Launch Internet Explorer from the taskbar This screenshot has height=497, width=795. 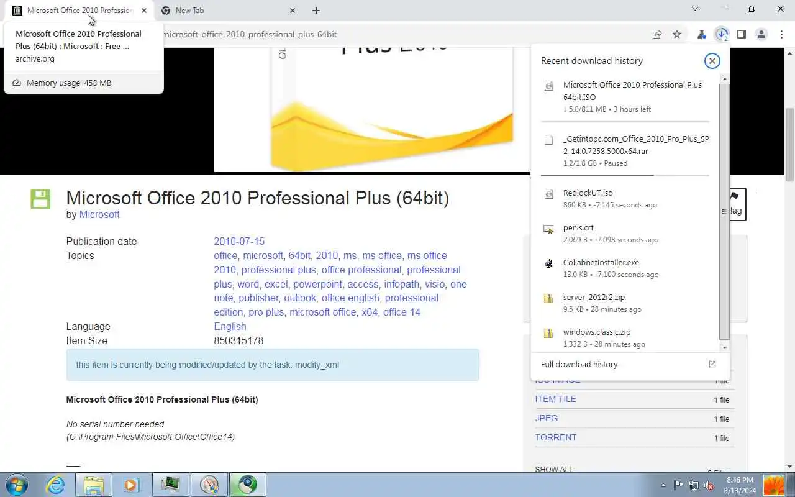(x=56, y=485)
